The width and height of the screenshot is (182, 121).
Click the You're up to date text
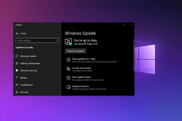[x=85, y=41]
